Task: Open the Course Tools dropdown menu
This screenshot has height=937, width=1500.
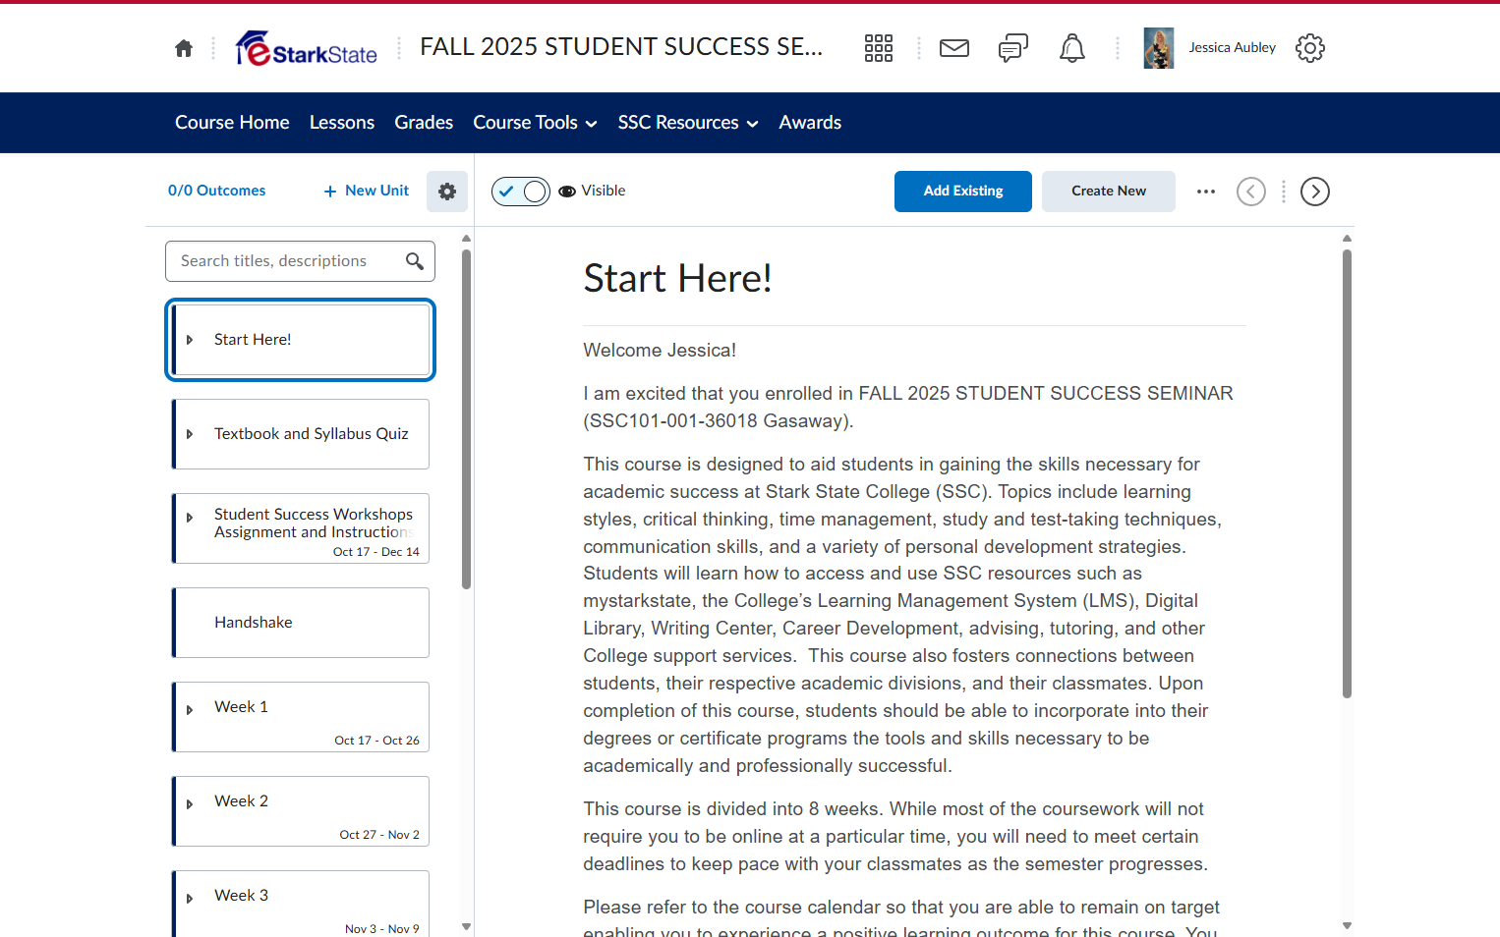Action: [536, 123]
